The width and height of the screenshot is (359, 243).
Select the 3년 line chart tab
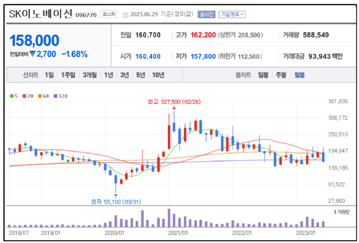tap(124, 75)
